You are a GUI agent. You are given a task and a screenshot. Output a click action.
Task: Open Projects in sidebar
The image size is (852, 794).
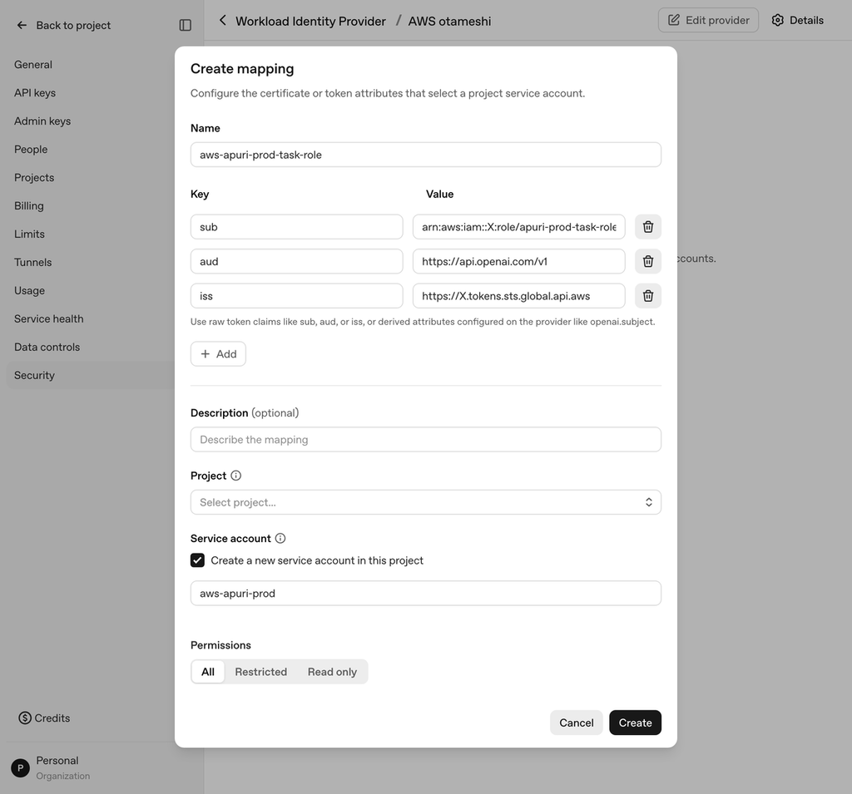pyautogui.click(x=34, y=178)
